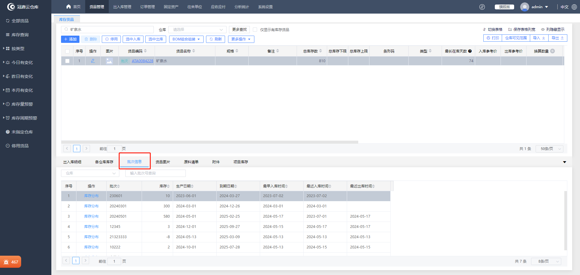
Task: Click the globe language icon
Action: click(x=574, y=7)
